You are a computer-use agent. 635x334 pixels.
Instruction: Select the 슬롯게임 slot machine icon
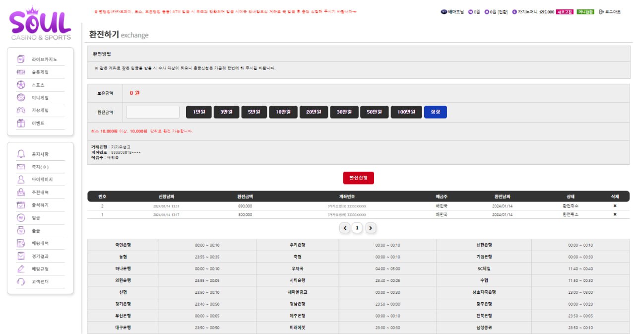coord(21,72)
